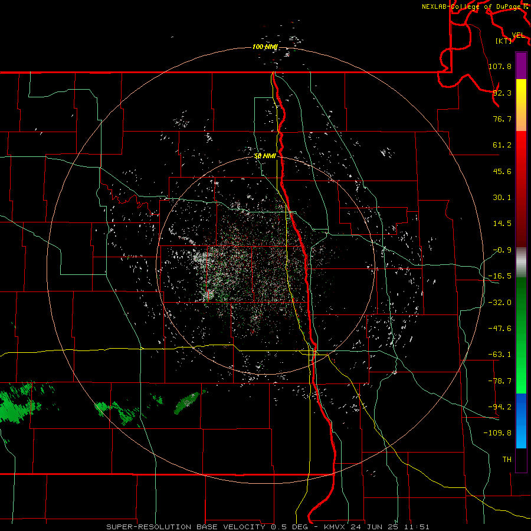This screenshot has height=531, width=531.
Task: Click the -0.9 scale value
Action: pyautogui.click(x=502, y=250)
